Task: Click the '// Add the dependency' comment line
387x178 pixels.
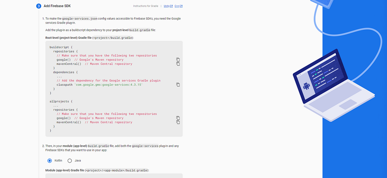Action: [x=108, y=81]
